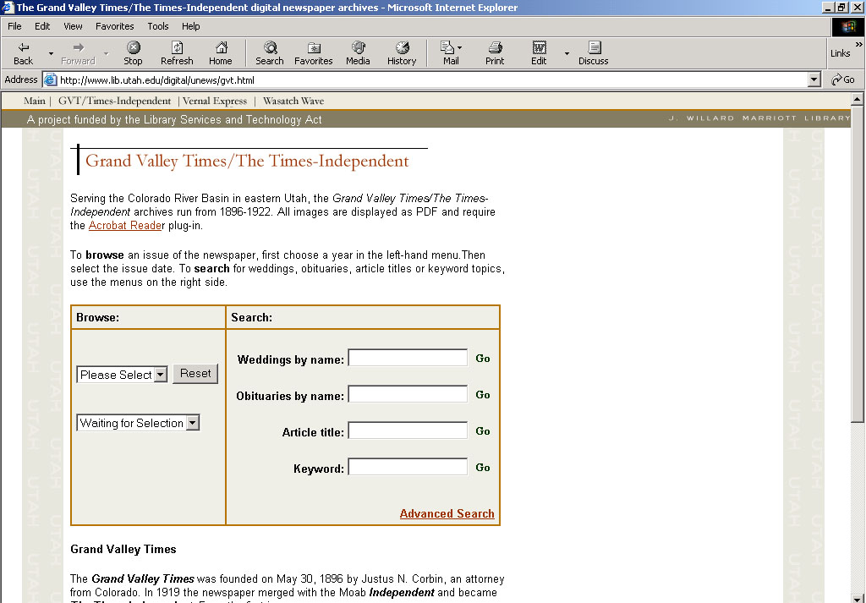This screenshot has height=603, width=866.
Task: Click the Weddings by name field
Action: click(x=408, y=358)
